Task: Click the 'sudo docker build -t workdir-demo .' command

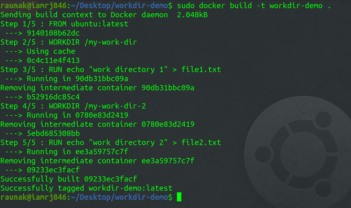Action: click(254, 6)
